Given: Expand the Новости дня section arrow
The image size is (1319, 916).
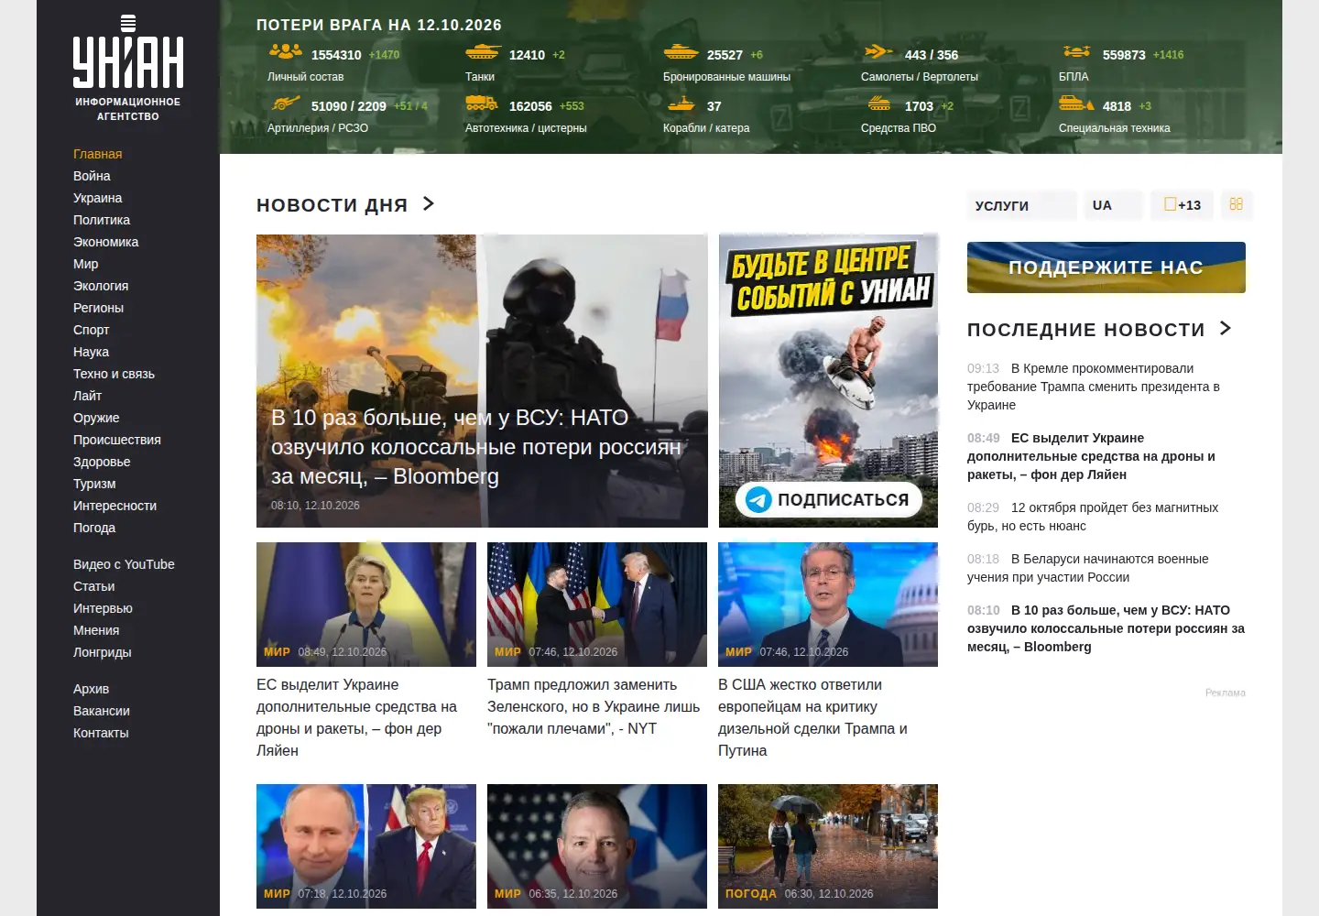Looking at the screenshot, I should point(428,203).
